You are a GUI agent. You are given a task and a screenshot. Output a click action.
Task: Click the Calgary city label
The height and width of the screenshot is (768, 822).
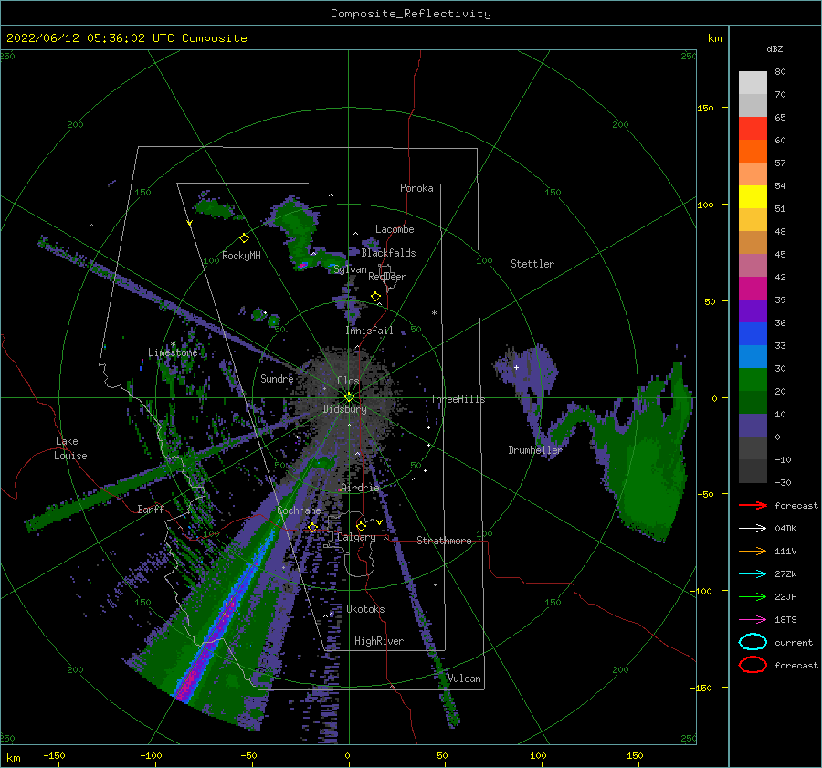(x=356, y=537)
